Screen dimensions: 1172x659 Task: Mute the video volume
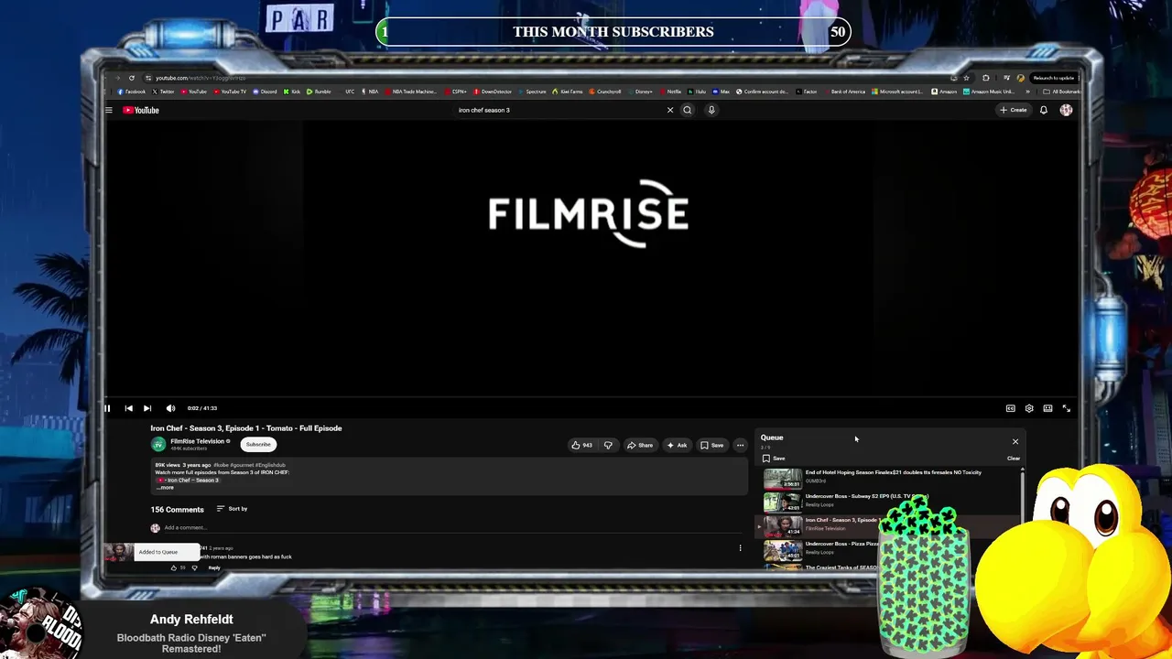click(x=170, y=408)
